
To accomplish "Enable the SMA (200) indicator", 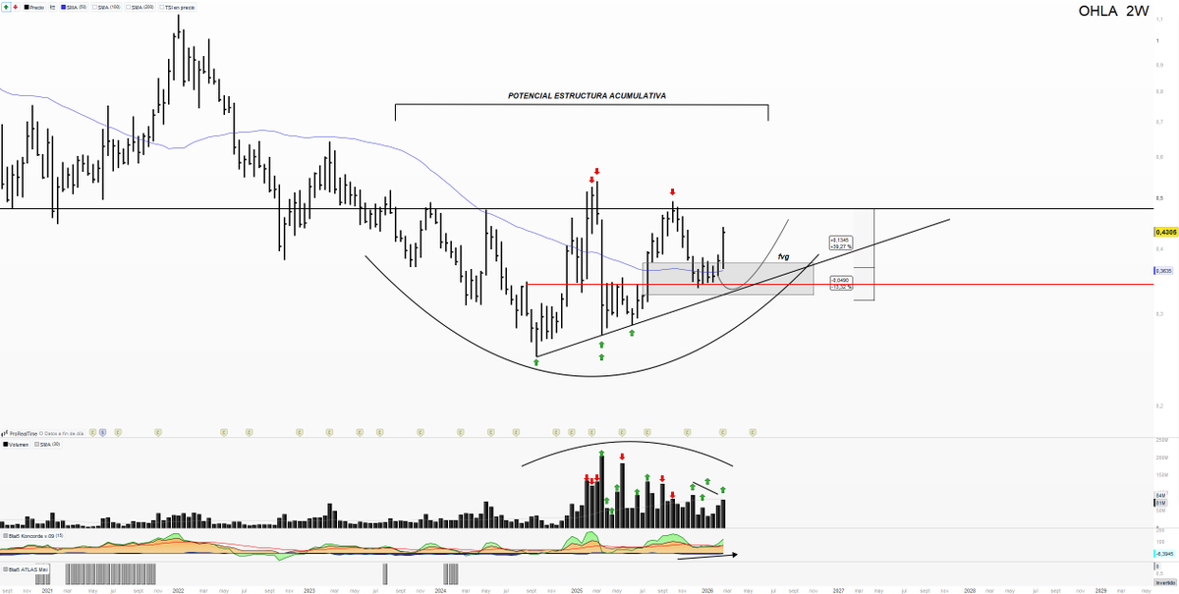I will coord(140,7).
